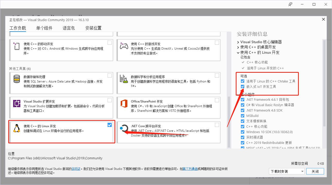Uncheck C# and Visual Basic Roslyn compilers
Screen dimensions: 332x185
(242, 105)
